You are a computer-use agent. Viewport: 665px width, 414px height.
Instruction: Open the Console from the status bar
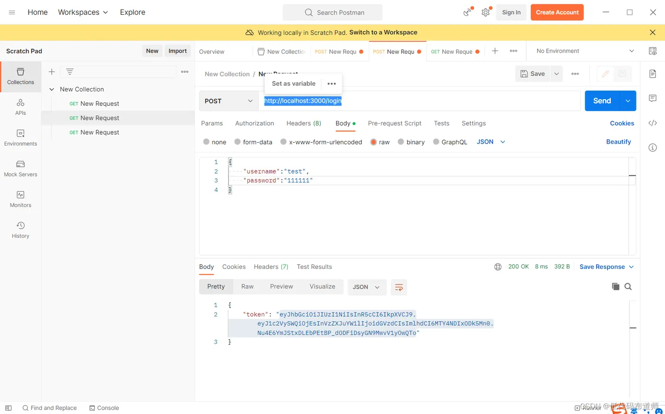pos(104,408)
